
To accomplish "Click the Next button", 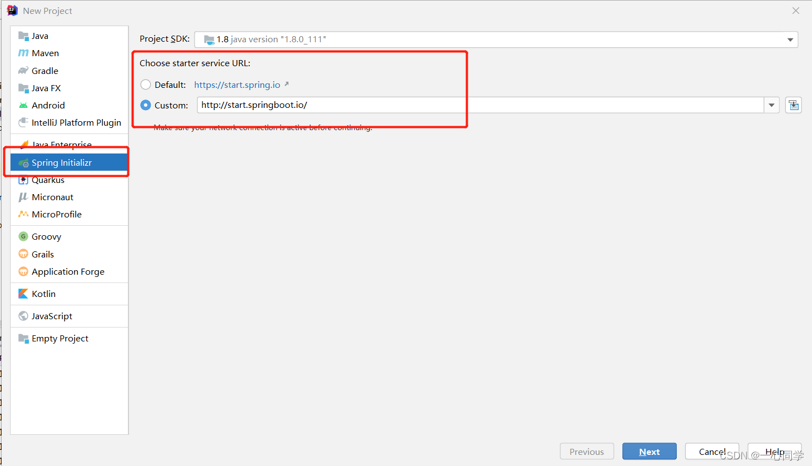I will click(650, 452).
